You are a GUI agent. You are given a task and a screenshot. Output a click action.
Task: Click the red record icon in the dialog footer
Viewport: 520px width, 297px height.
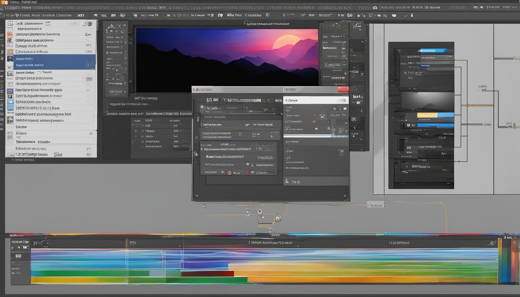coord(229,172)
